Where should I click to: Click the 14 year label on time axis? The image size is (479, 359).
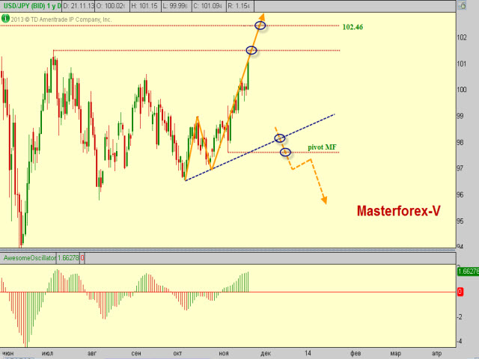(x=308, y=353)
